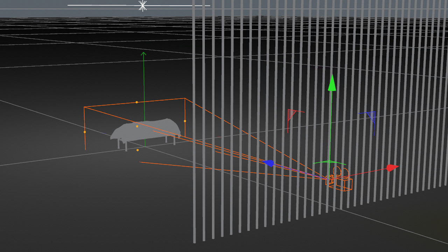The image size is (448, 252).
Task: Click the green plane handle near camera
Action: (329, 162)
